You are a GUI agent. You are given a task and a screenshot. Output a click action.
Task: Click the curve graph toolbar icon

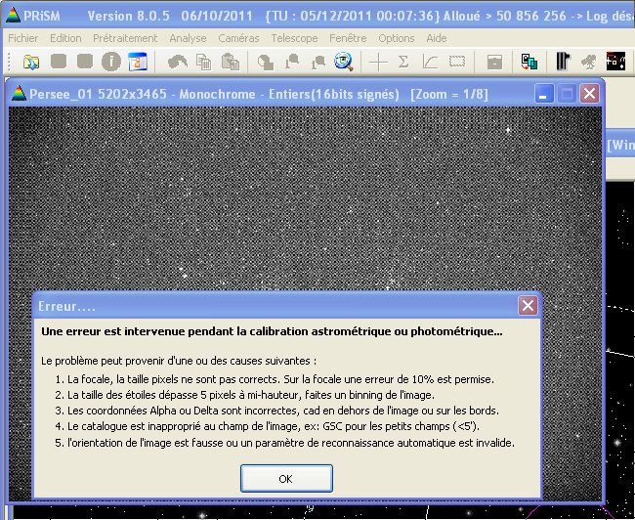tap(429, 62)
